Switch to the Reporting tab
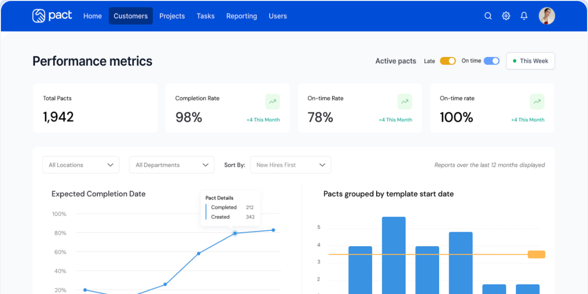588x294 pixels. click(242, 16)
